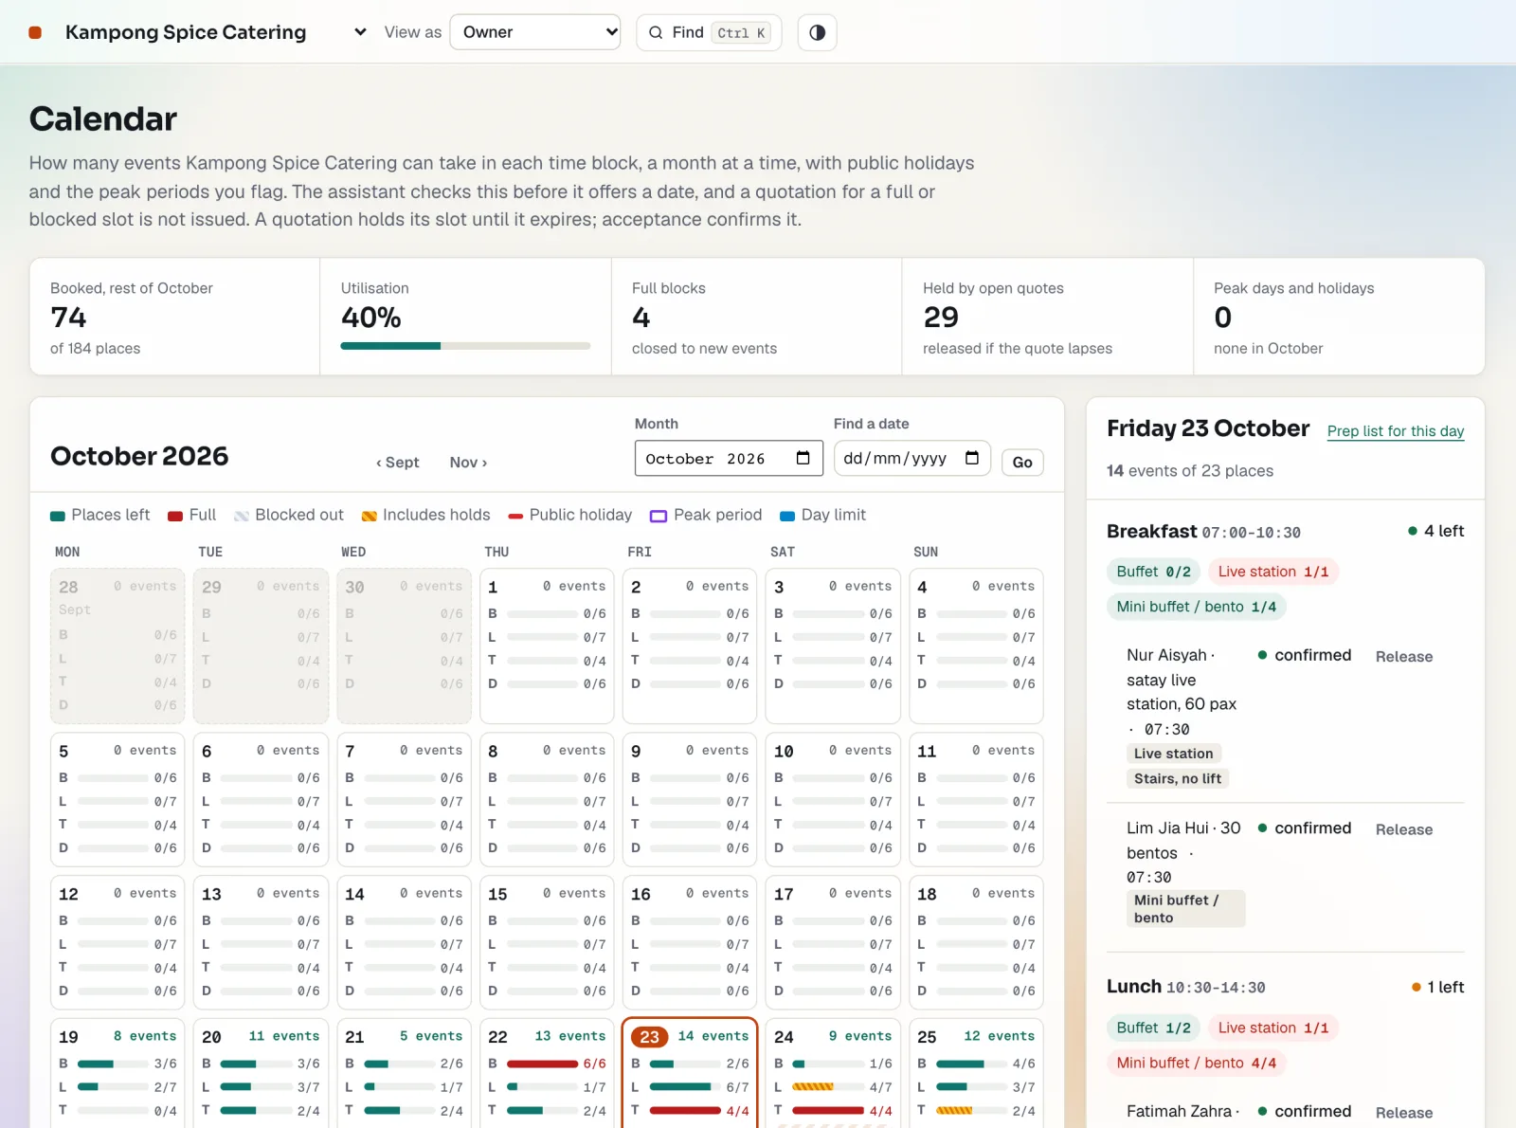Open the calendar picker icon in Find a date field
Image resolution: width=1516 pixels, height=1128 pixels.
[972, 458]
